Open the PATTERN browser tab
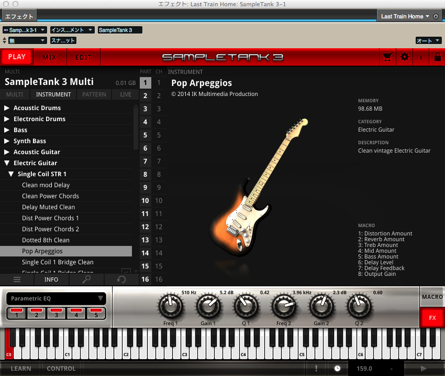 point(94,94)
